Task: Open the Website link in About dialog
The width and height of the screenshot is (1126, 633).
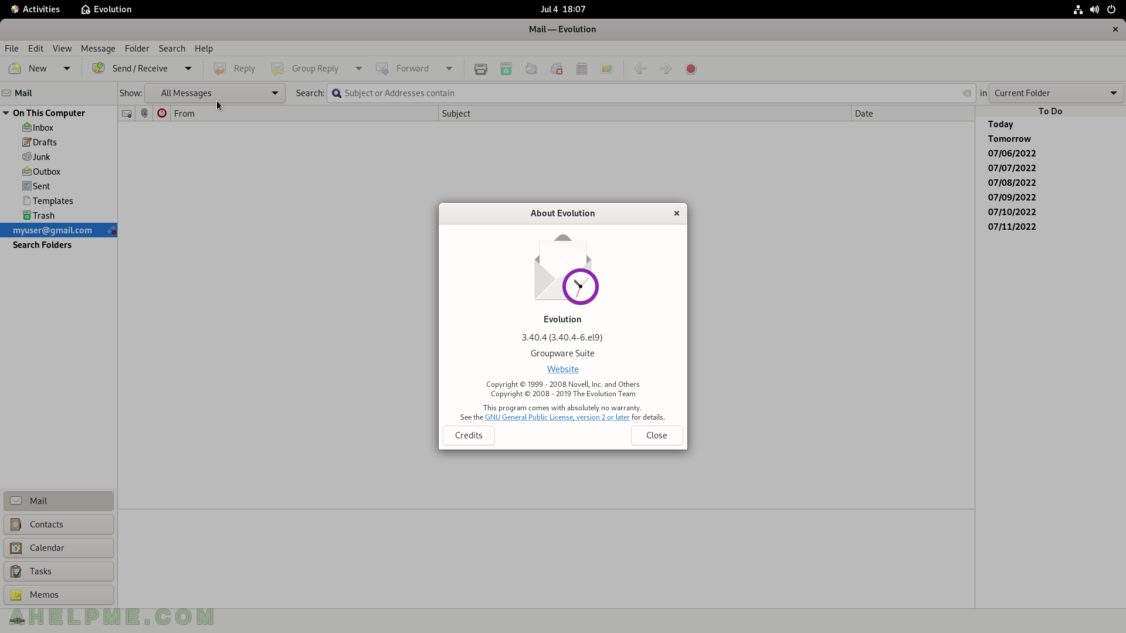Action: [x=563, y=369]
